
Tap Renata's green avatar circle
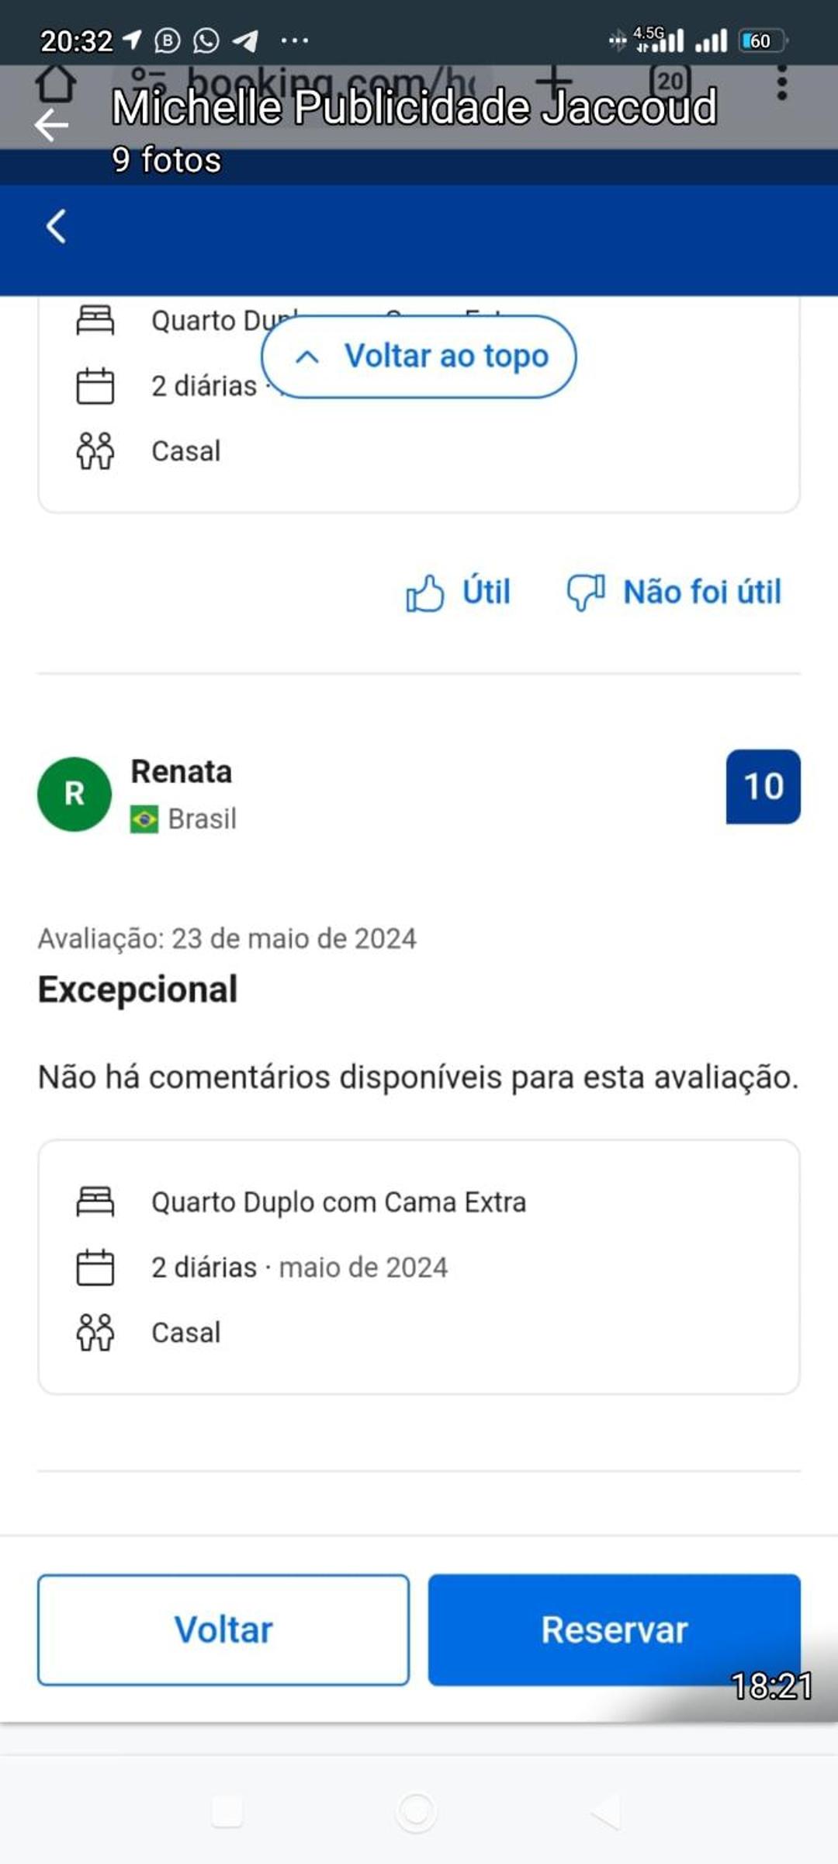(74, 794)
